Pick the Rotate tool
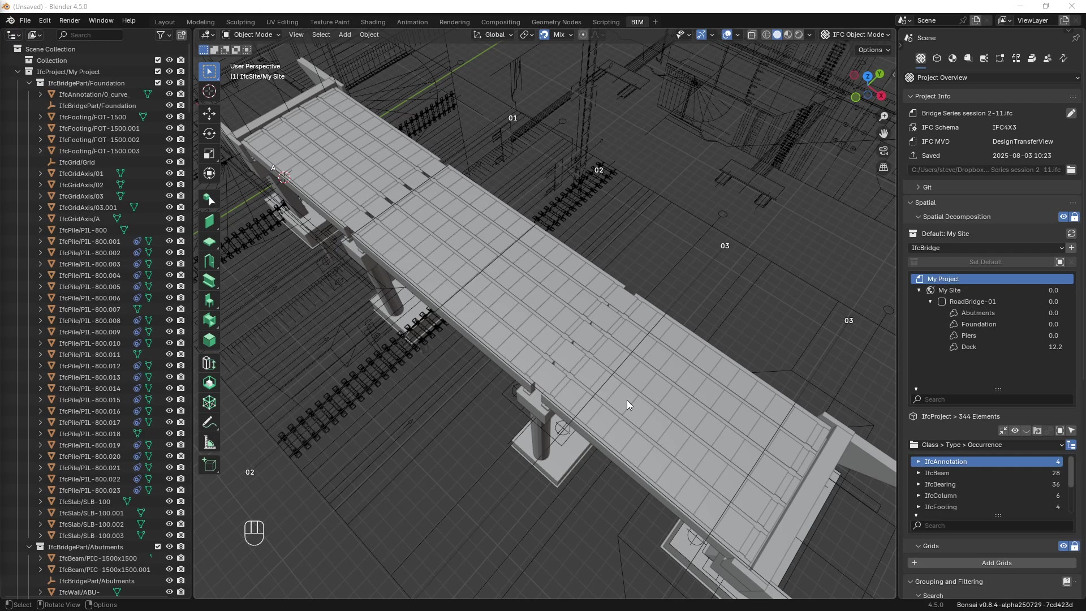The image size is (1086, 611). pyautogui.click(x=209, y=134)
